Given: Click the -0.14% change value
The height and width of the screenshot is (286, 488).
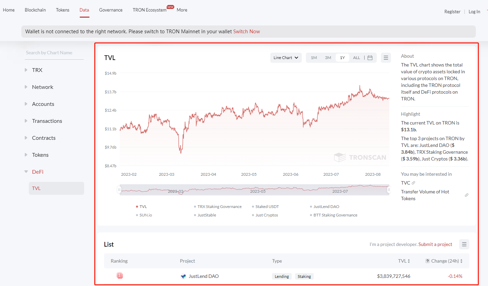Looking at the screenshot, I should [455, 276].
